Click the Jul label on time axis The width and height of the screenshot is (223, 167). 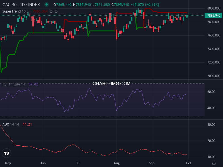(78, 163)
